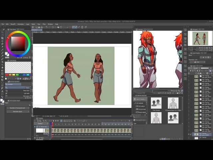The width and height of the screenshot is (213, 160).
Task: Select the Text tool (A icon)
Action: coord(2,91)
